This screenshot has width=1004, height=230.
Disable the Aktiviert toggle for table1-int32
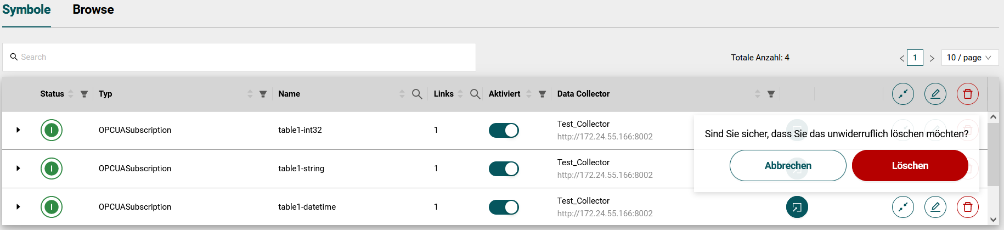tap(503, 130)
